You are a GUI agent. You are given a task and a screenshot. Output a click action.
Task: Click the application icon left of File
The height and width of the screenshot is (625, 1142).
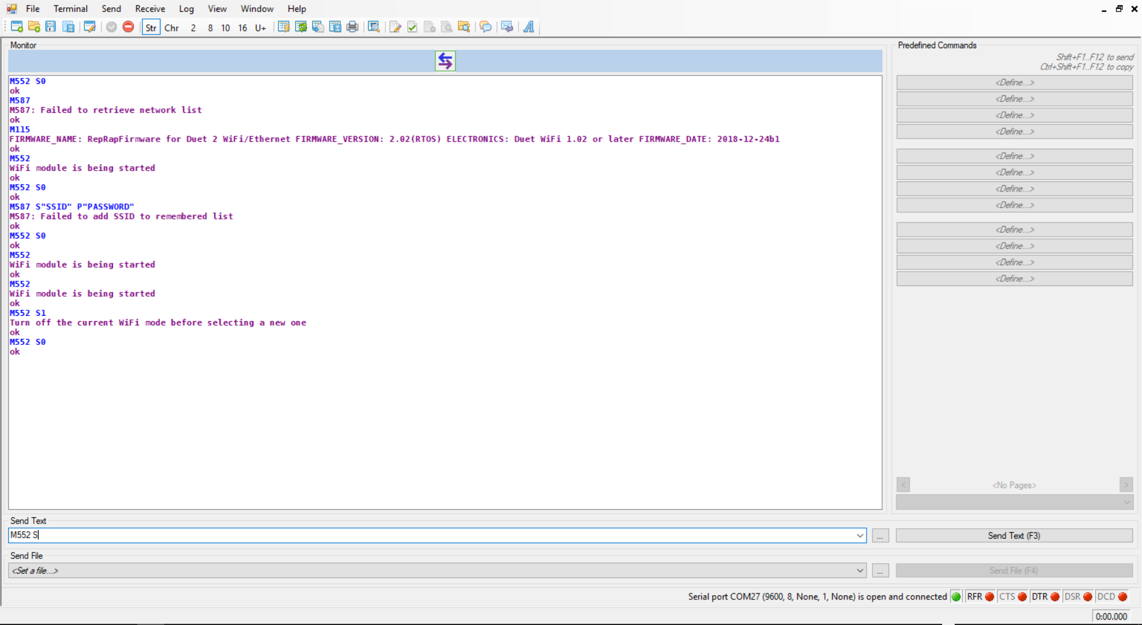pos(12,9)
